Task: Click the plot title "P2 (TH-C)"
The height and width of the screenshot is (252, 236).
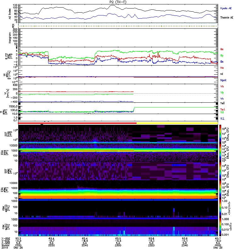Action: pyautogui.click(x=118, y=2)
